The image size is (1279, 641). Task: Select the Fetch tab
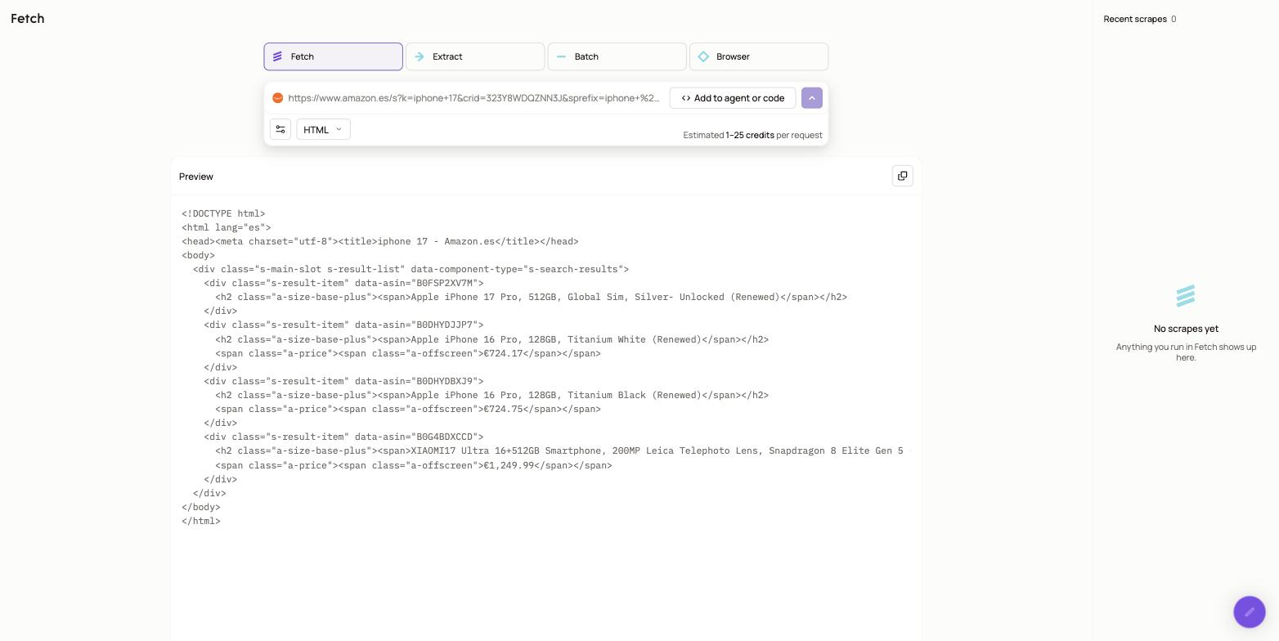(333, 56)
